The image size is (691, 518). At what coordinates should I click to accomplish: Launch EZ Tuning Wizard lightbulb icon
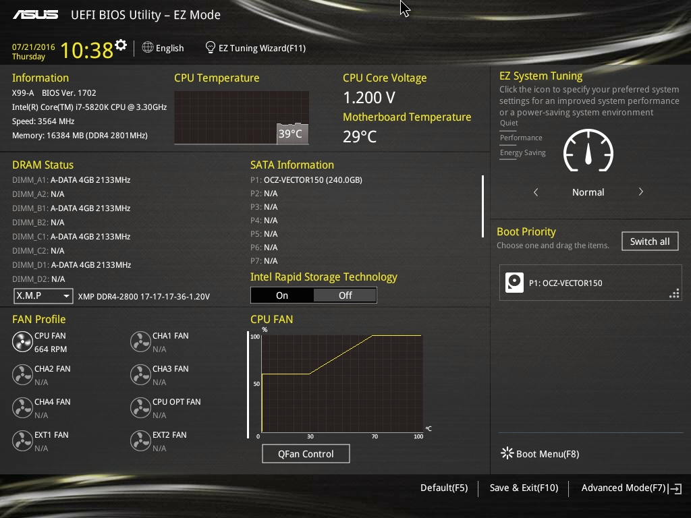[x=211, y=47]
